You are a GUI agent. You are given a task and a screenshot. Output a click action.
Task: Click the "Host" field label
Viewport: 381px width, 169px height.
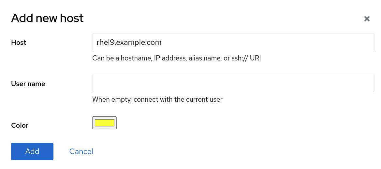tap(19, 43)
